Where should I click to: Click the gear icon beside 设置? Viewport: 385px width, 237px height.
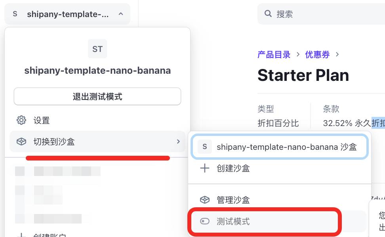(x=21, y=120)
